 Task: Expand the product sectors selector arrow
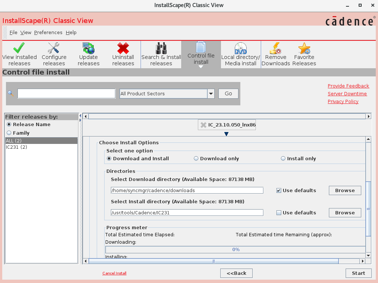(x=211, y=93)
